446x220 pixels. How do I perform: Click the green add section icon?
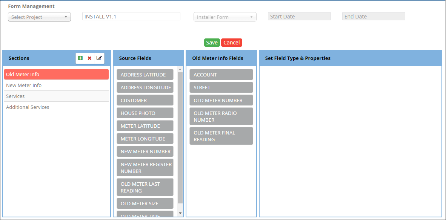pyautogui.click(x=80, y=58)
